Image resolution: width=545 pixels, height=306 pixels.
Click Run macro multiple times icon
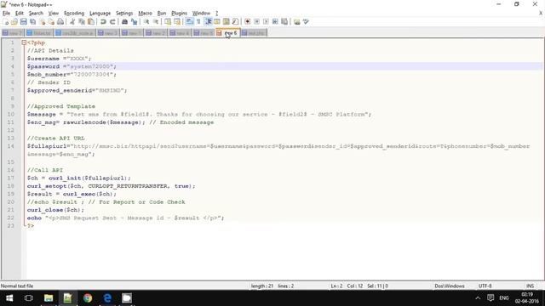coord(275,21)
